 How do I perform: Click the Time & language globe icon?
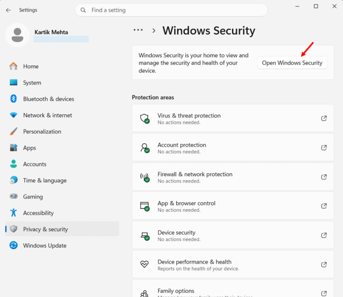click(x=13, y=180)
